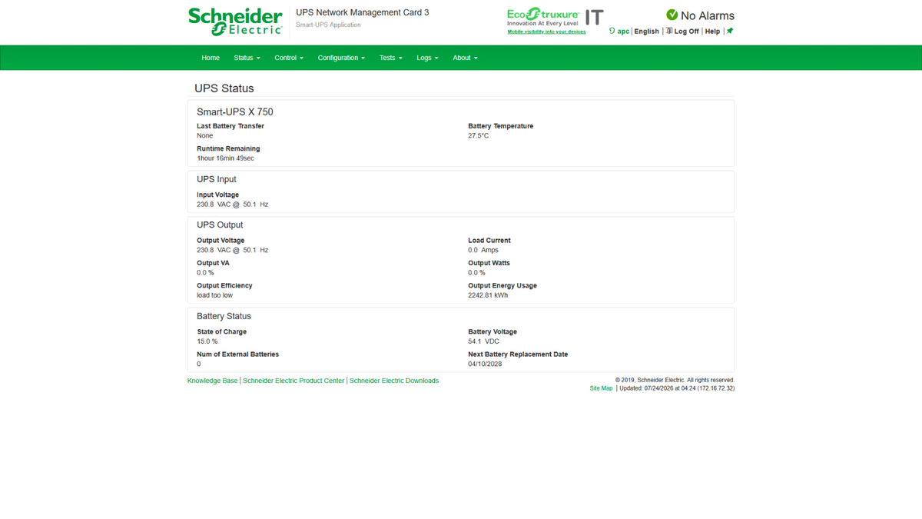
Task: Open the Help link
Action: (712, 32)
